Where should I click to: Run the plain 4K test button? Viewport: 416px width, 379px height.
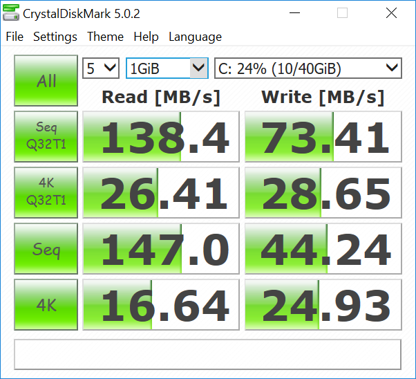coord(46,305)
